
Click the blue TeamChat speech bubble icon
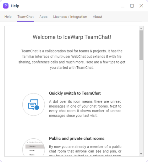(x=33, y=104)
